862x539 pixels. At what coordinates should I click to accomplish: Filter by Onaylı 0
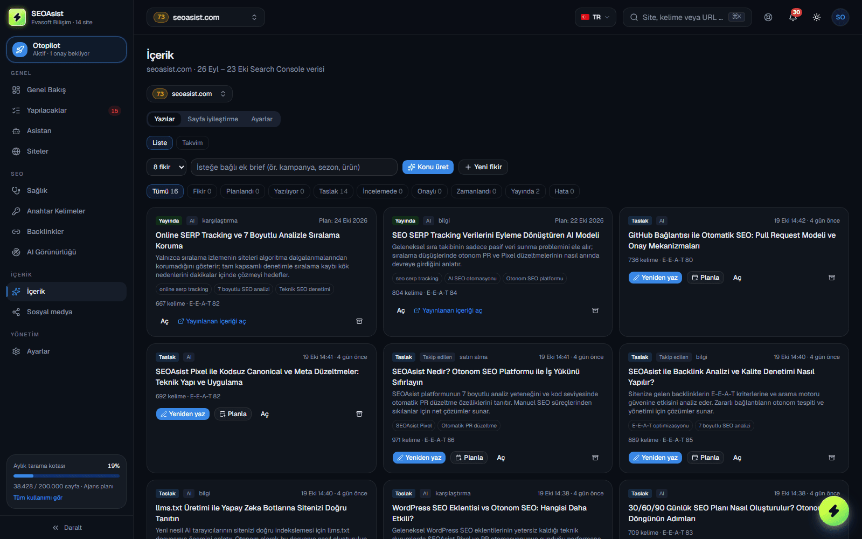pos(429,191)
